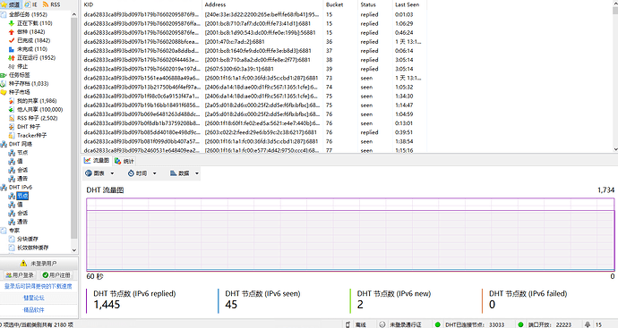Screen dimensions: 618x328
Task: Switch to the 统计 tab
Action: [x=124, y=161]
